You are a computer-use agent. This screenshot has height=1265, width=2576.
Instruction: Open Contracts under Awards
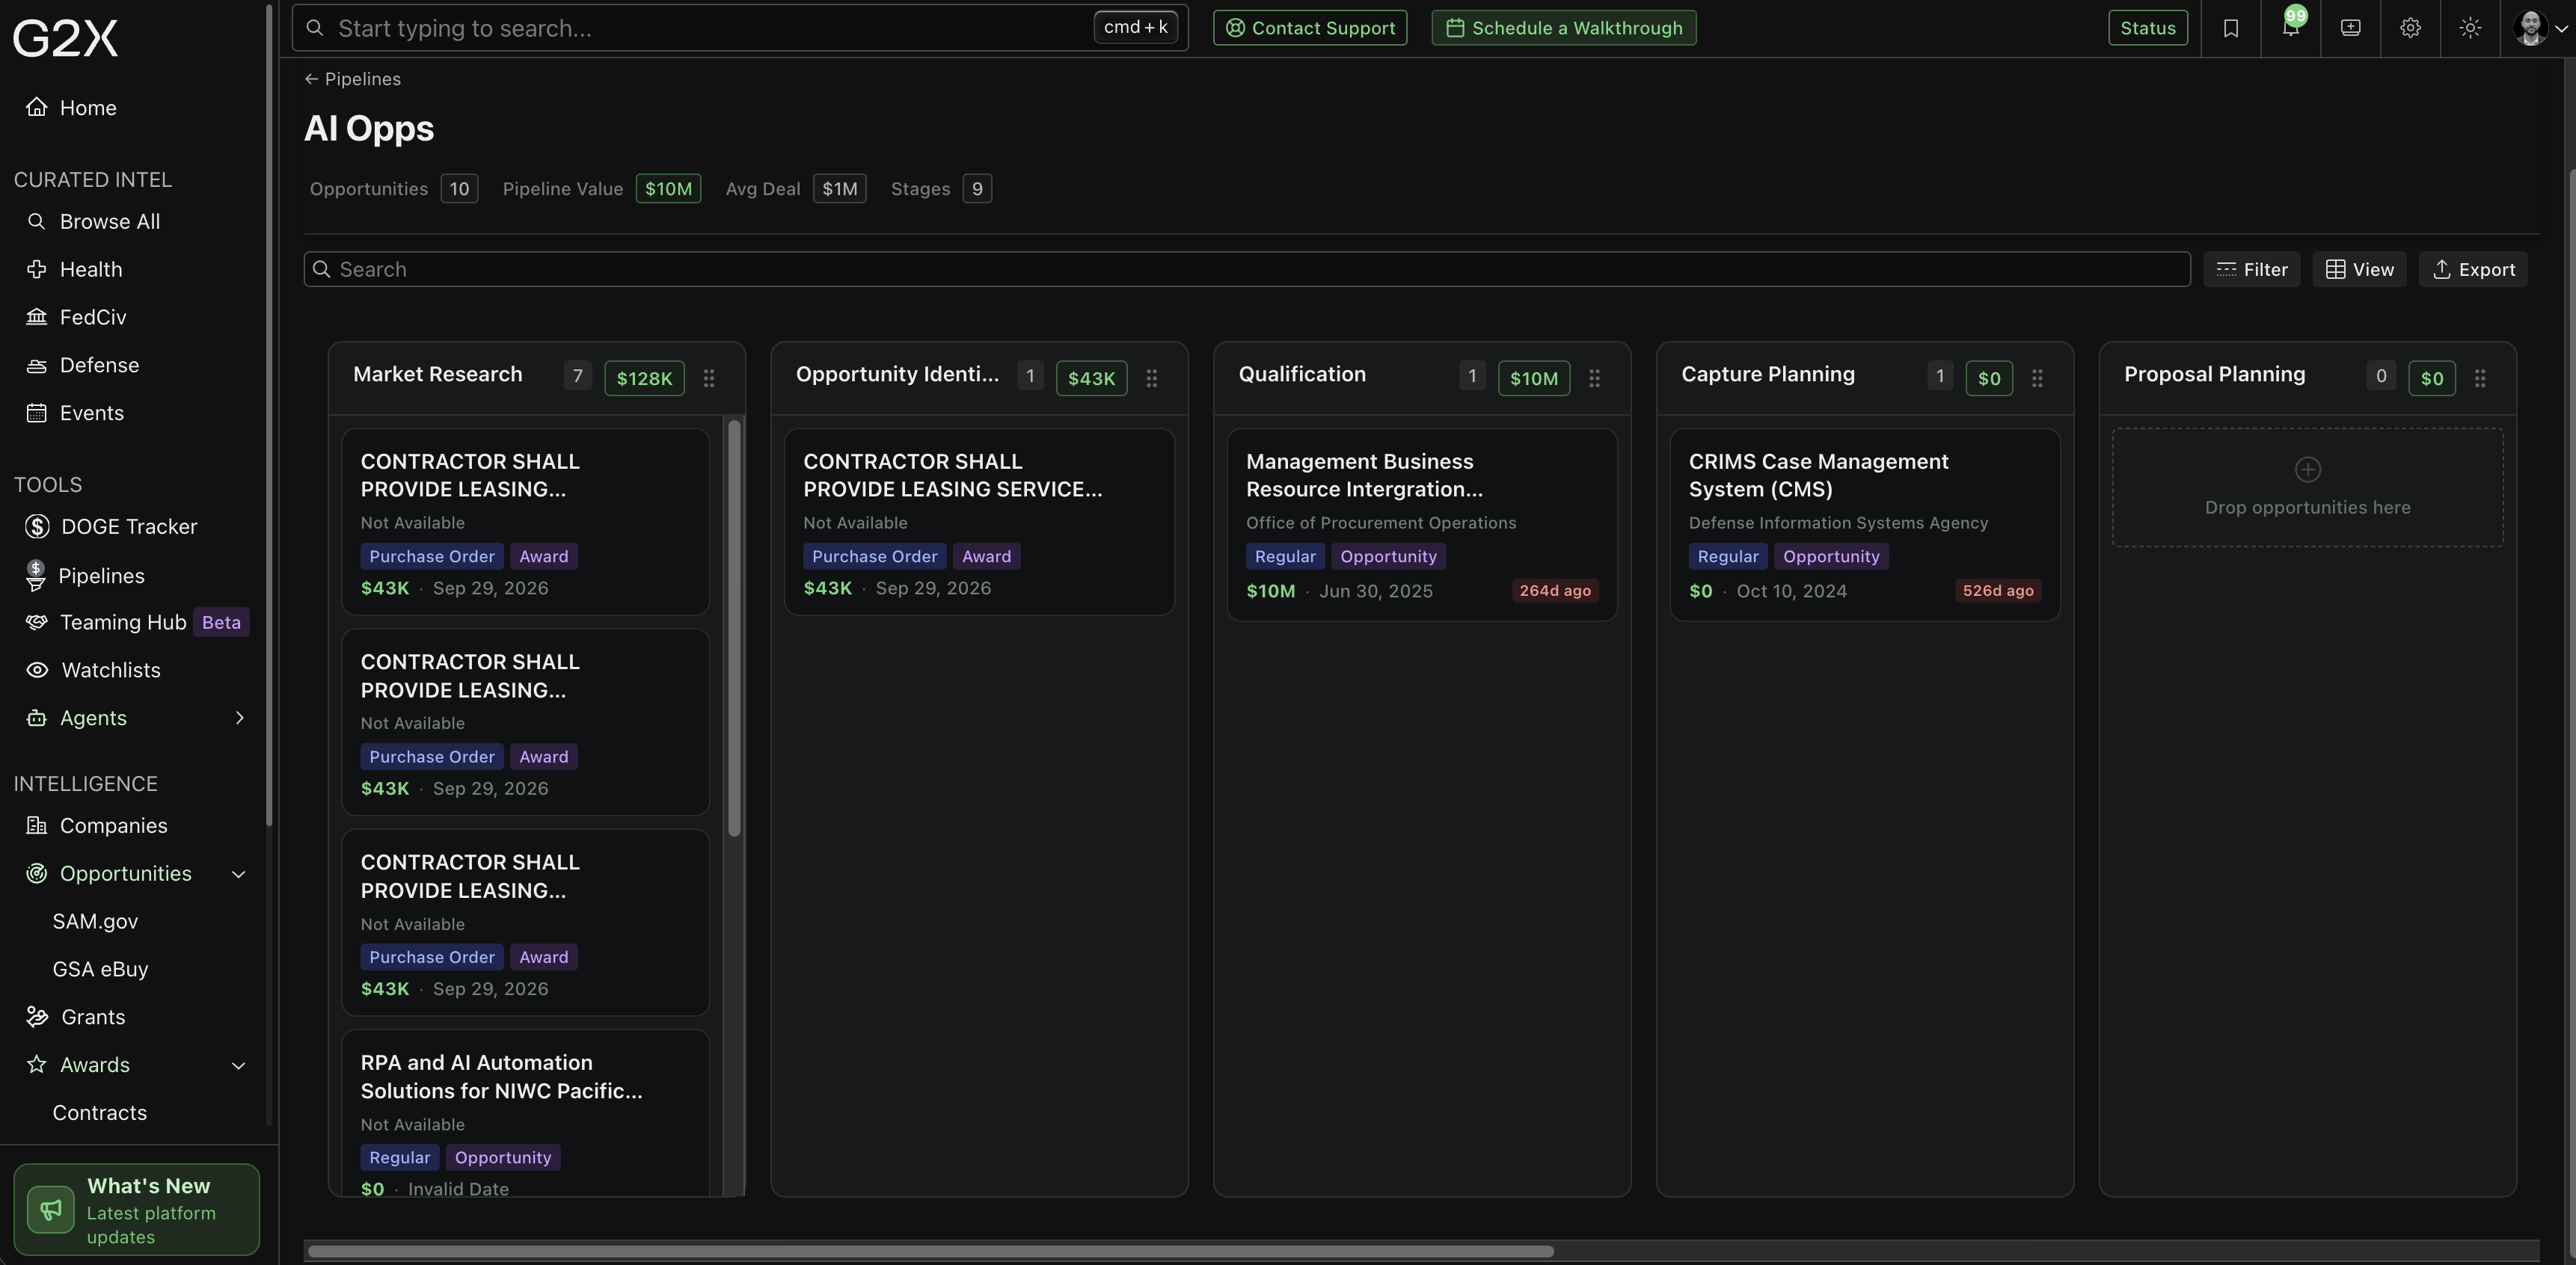(x=100, y=1113)
